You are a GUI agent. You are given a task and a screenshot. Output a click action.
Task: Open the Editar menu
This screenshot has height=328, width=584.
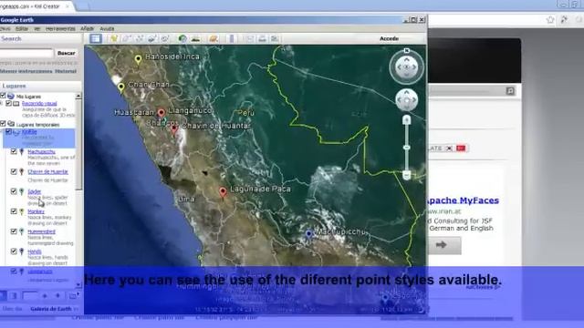click(x=22, y=28)
